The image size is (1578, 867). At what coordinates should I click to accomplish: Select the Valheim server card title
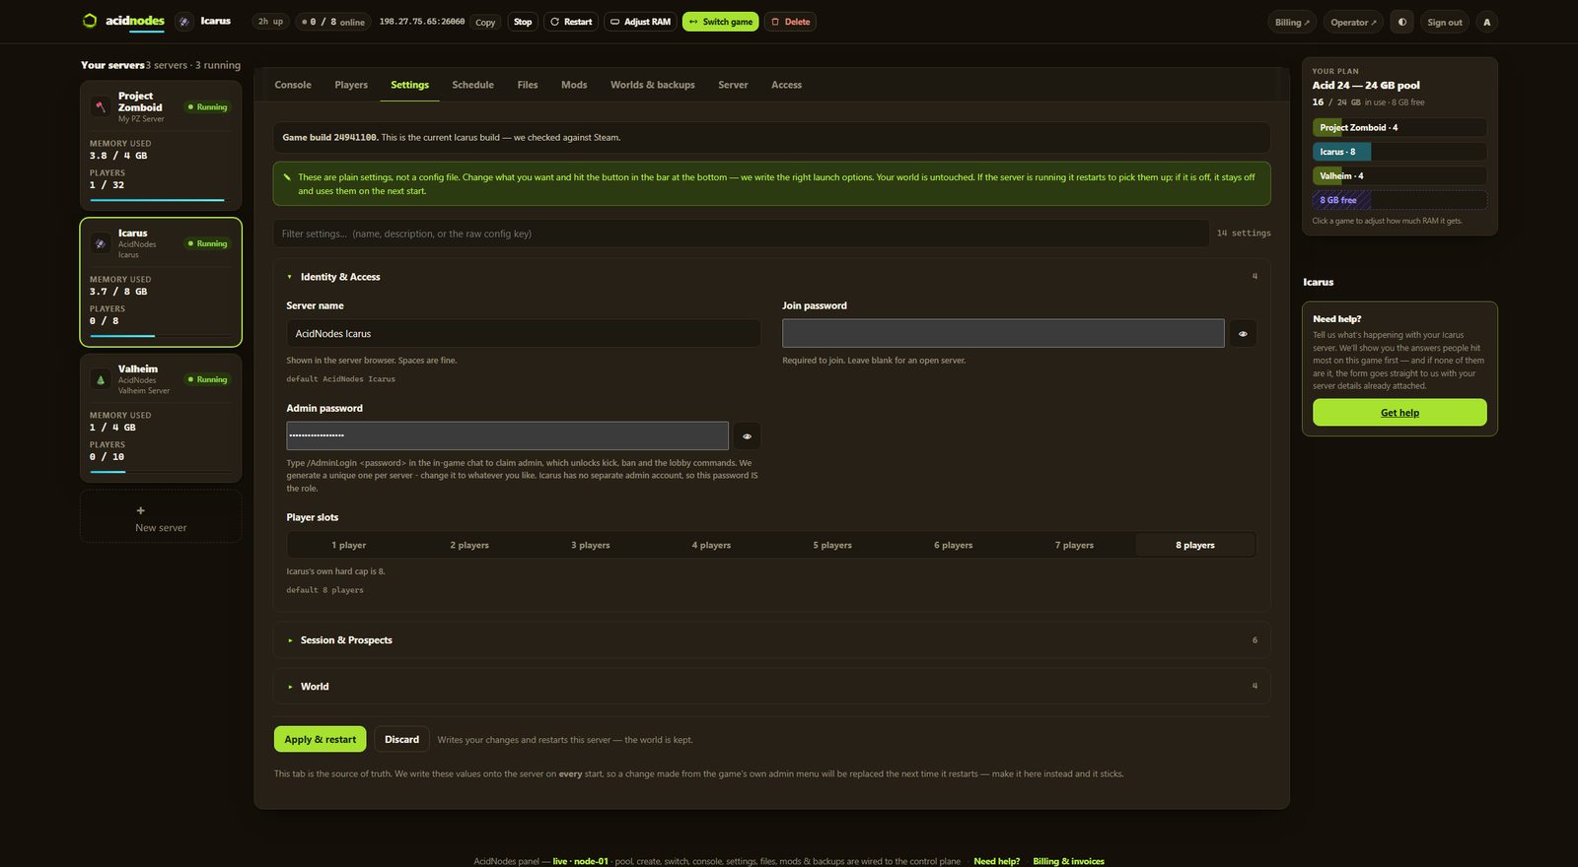pyautogui.click(x=138, y=368)
